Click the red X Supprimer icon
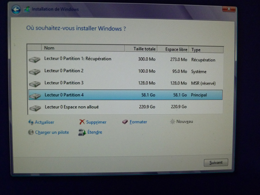Image resolution: width=260 pixels, height=195 pixels. (82, 122)
